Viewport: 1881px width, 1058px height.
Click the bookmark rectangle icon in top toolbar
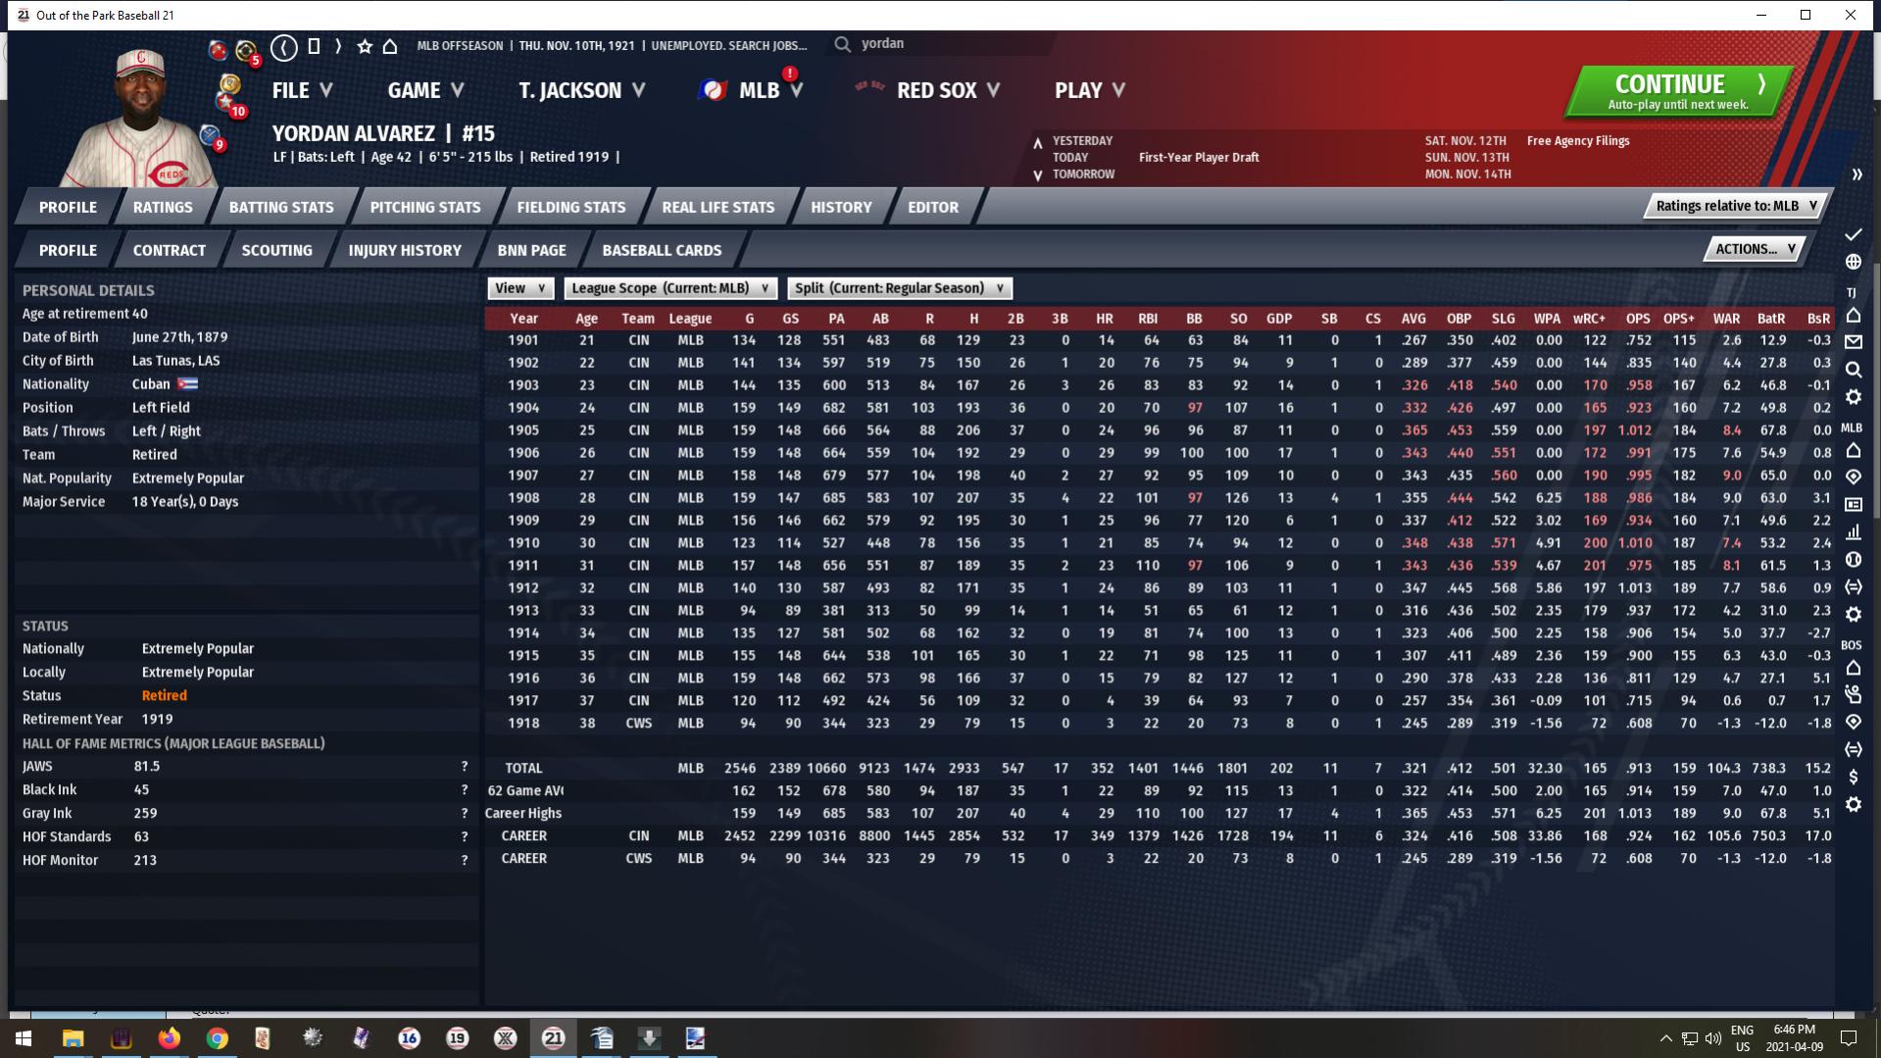coord(314,46)
